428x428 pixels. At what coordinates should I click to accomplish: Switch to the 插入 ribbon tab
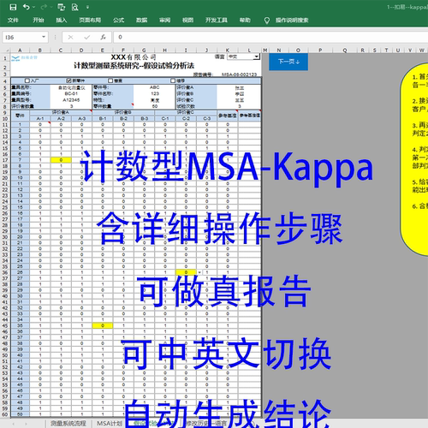[x=61, y=20]
